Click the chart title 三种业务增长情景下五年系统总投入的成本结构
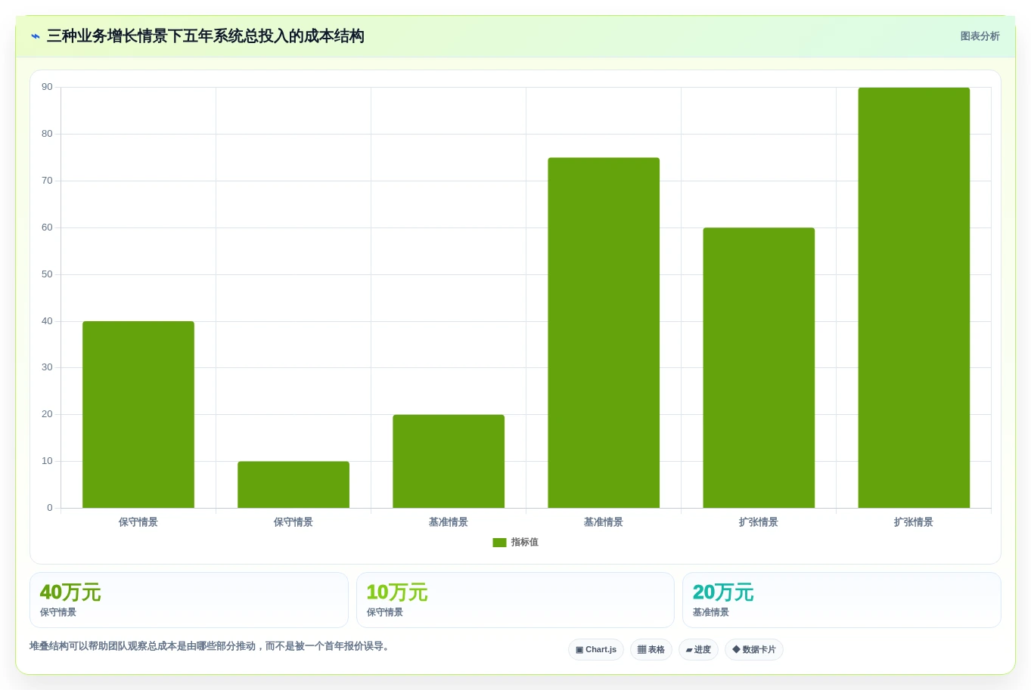 206,36
